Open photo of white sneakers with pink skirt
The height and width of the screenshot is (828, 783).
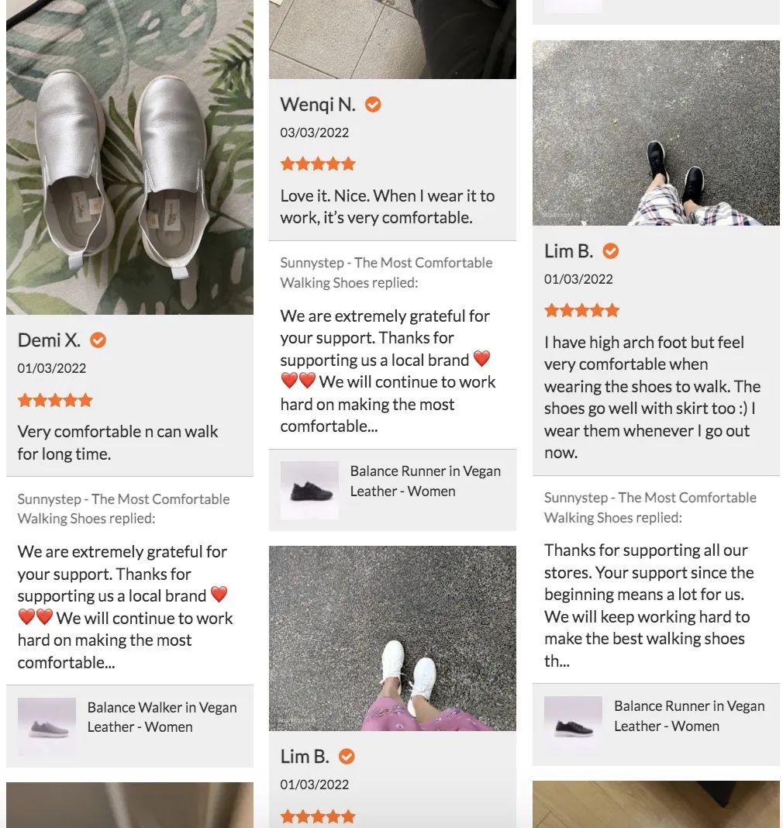pyautogui.click(x=392, y=638)
